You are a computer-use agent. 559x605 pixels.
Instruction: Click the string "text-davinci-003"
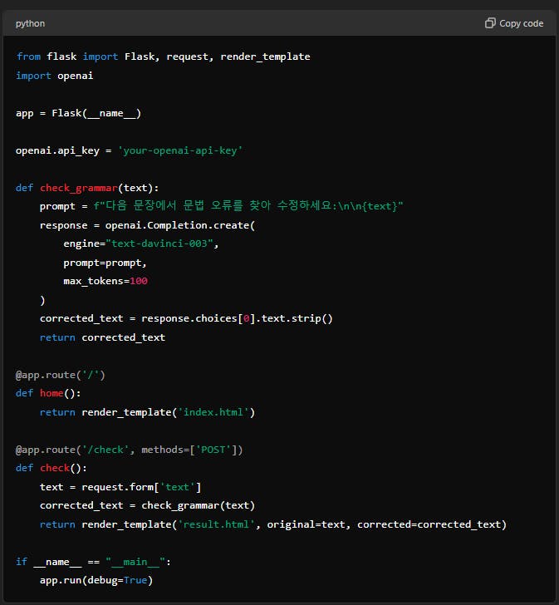(x=159, y=243)
